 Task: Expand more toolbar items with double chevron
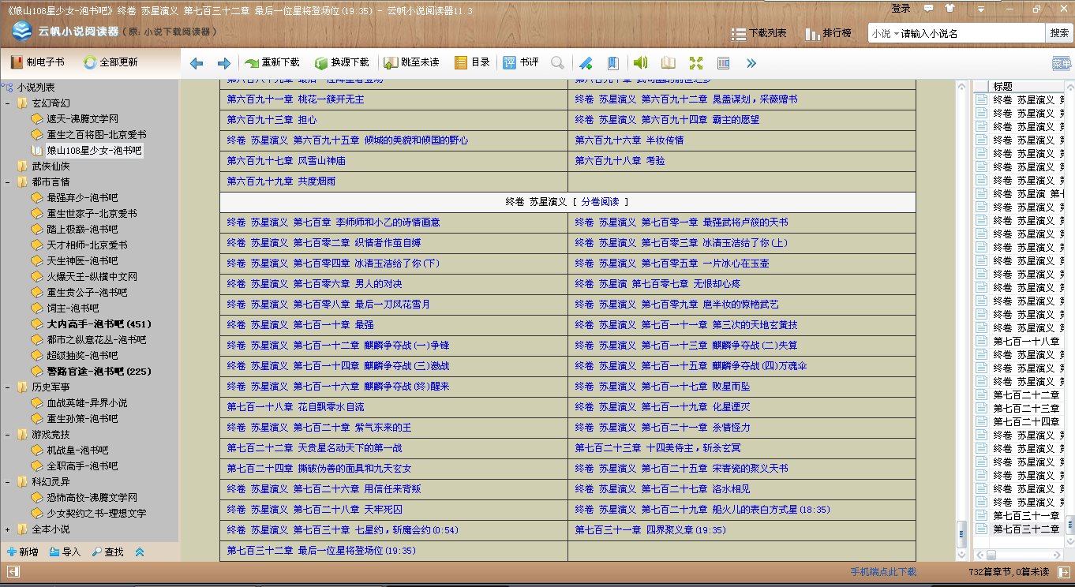tap(751, 63)
